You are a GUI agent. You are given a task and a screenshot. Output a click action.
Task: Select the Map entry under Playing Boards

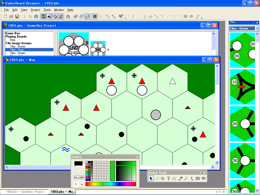13,40
